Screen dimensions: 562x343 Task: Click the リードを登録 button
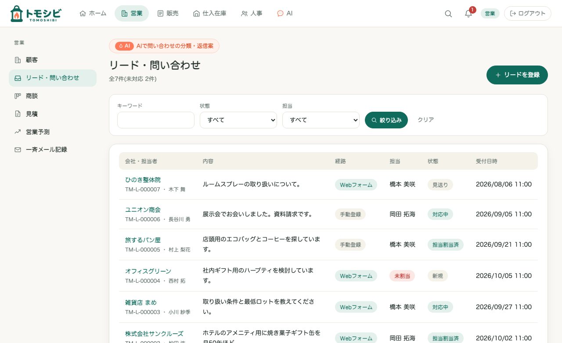pyautogui.click(x=517, y=75)
